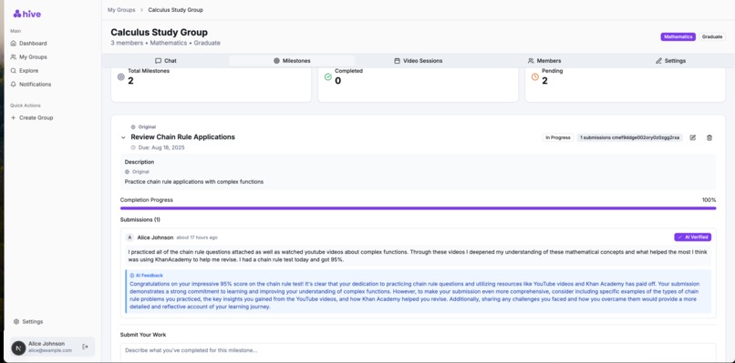Viewport: 735px width, 363px height.
Task: Click Alice Johnson's profile avatar in sidebar
Action: [x=19, y=348]
